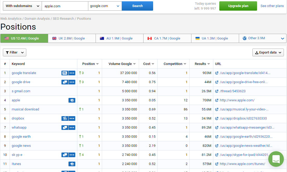The image size is (287, 172).
Task: Click knowledge graph icon for apple keyword
Action: tap(72, 100)
